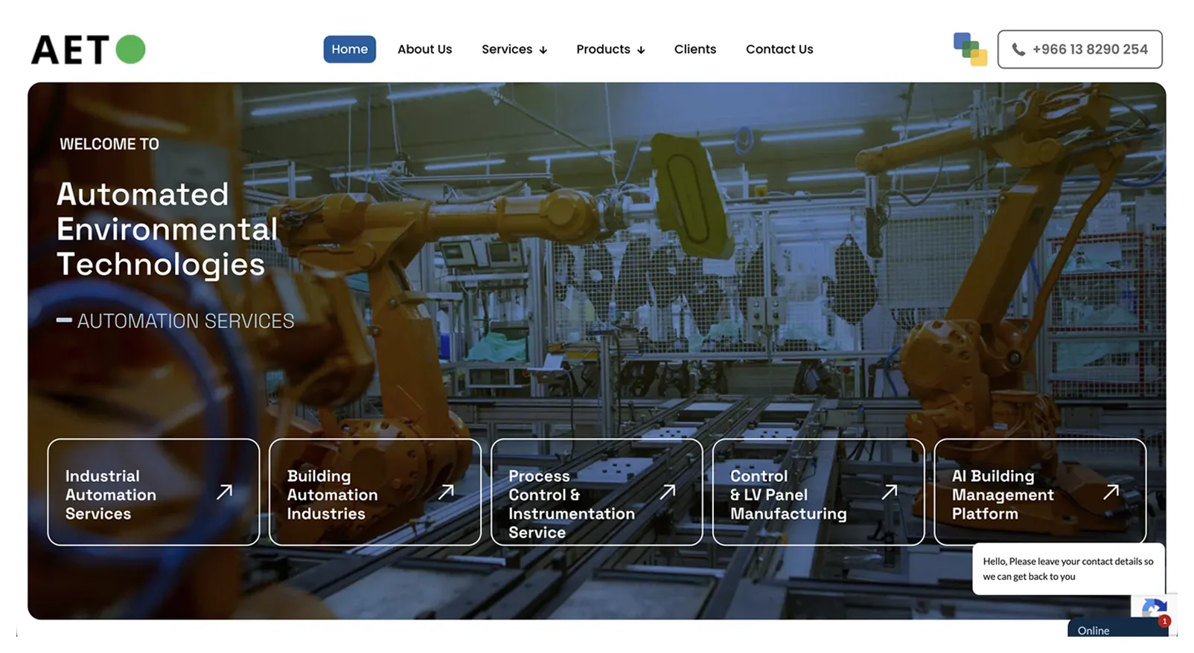Select the Home menu item
The image size is (1194, 653).
click(x=349, y=49)
